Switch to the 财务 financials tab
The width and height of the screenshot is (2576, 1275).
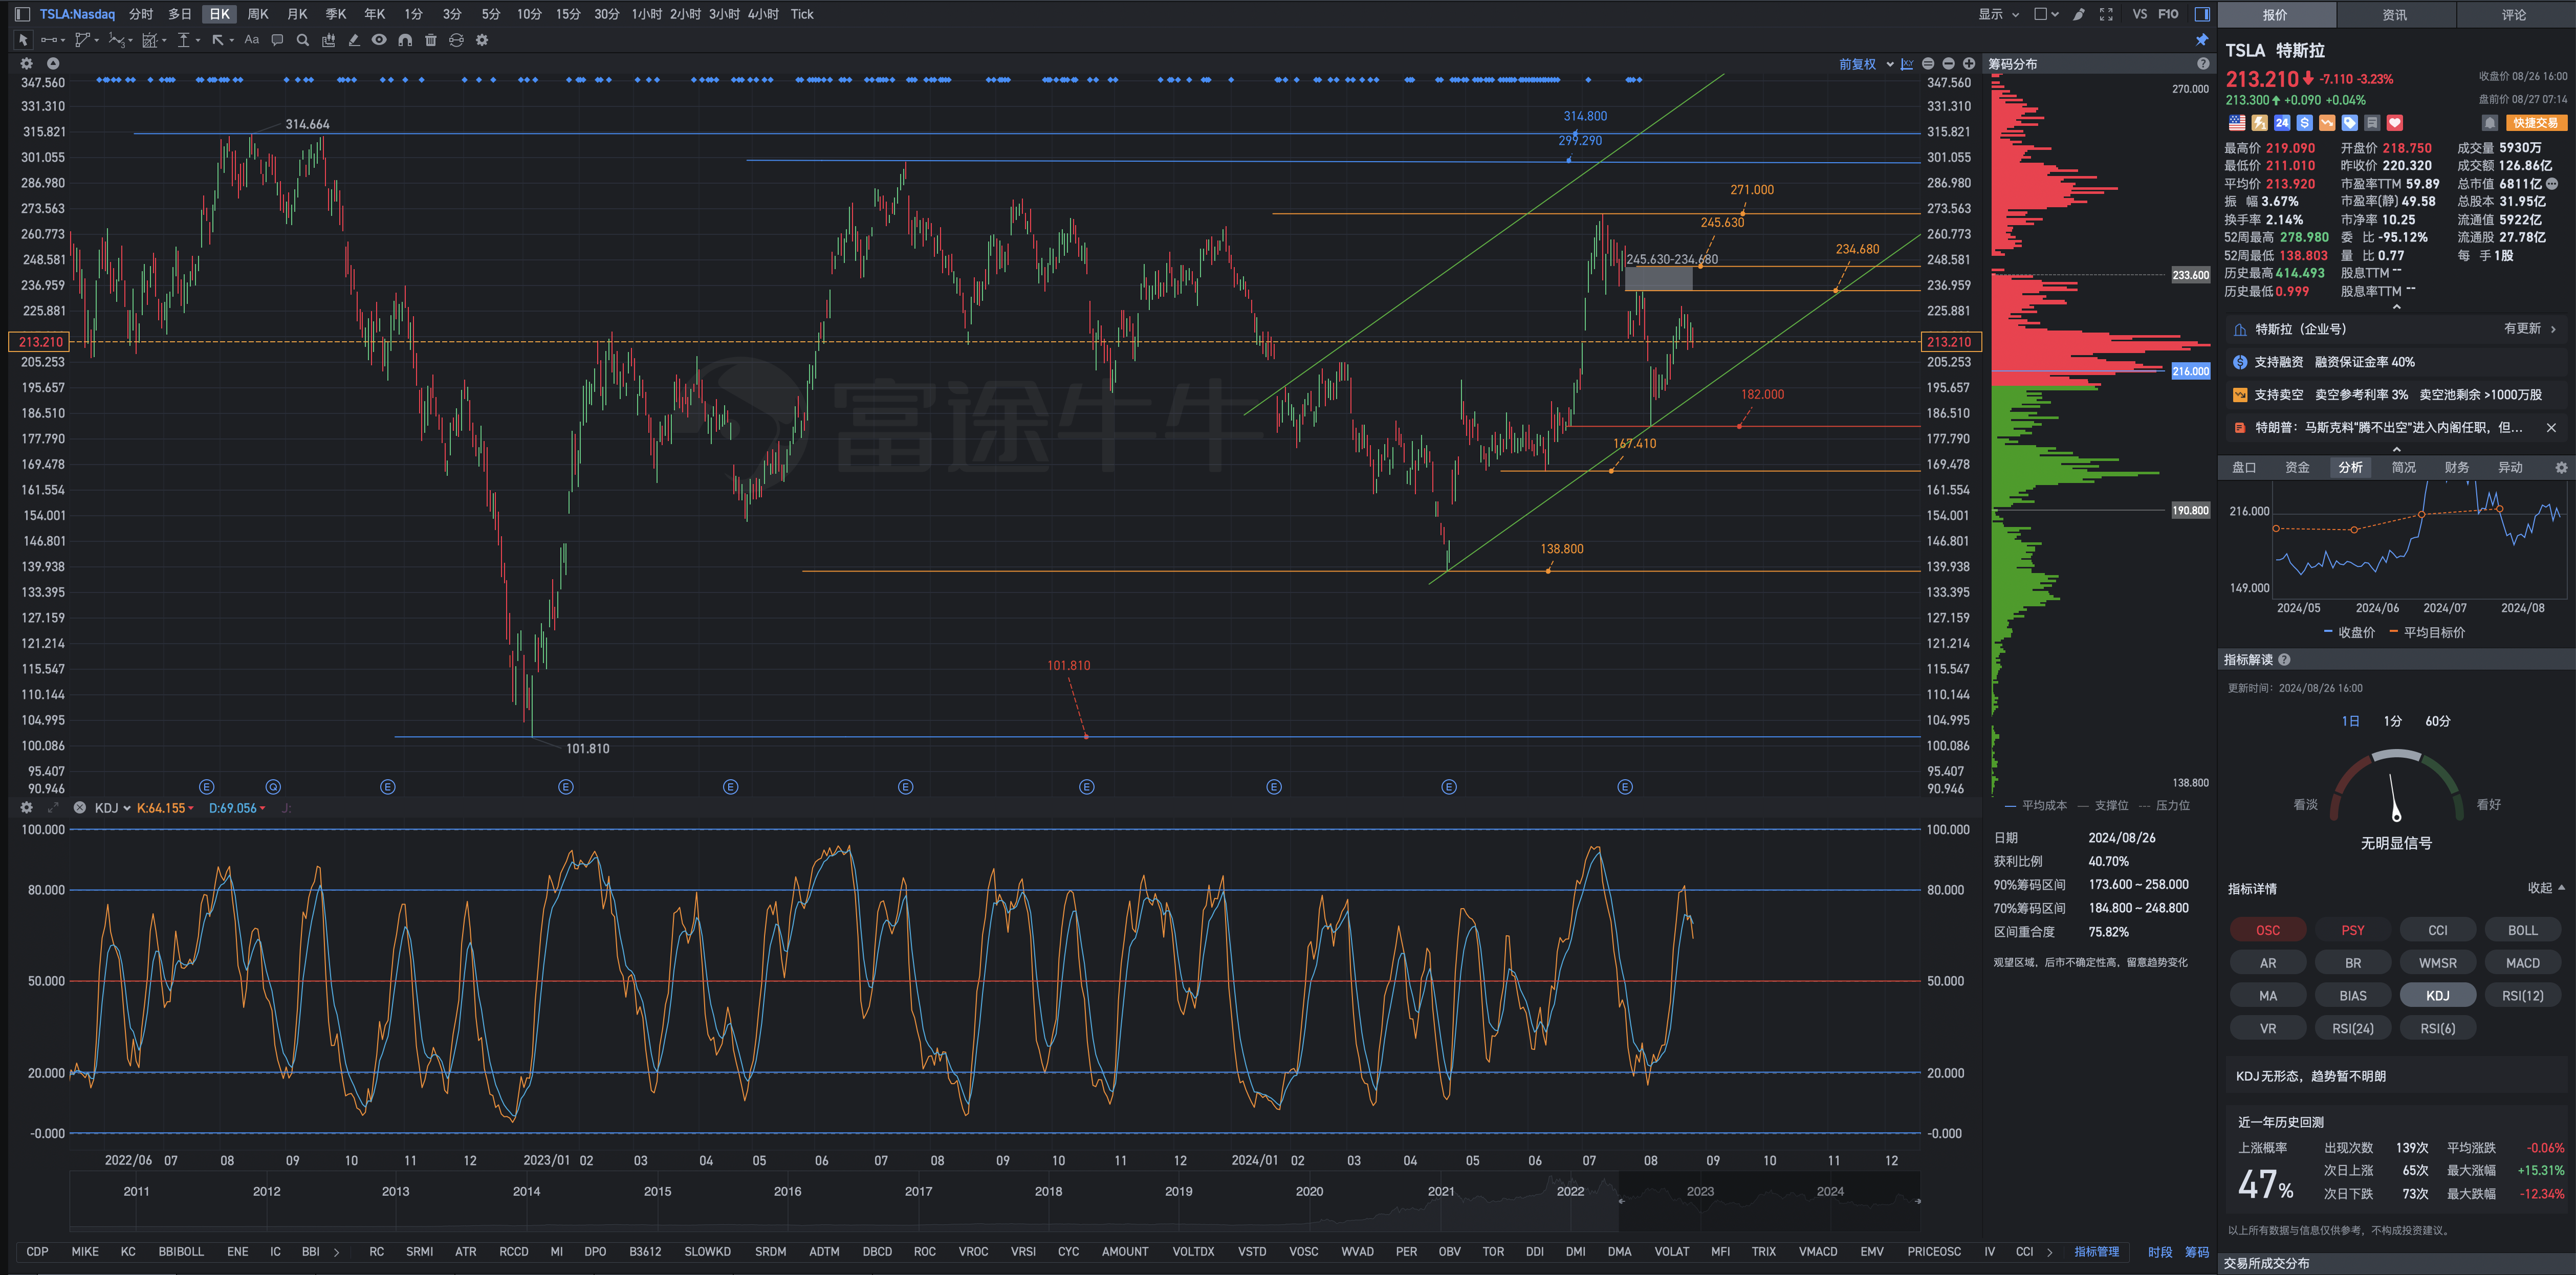(2456, 467)
